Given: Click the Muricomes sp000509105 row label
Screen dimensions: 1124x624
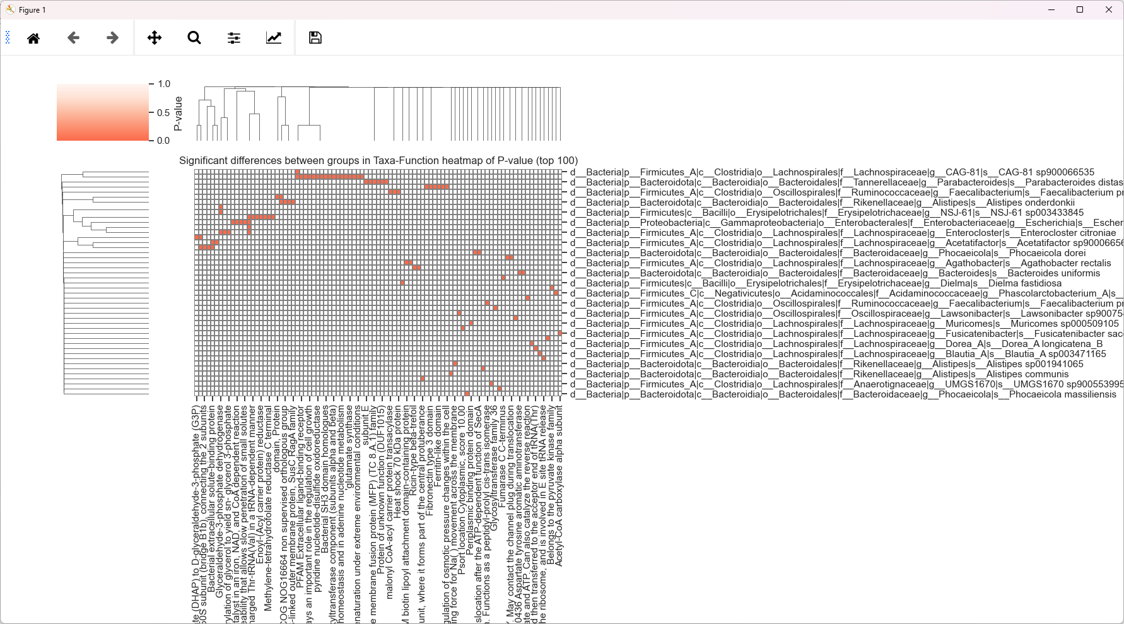Looking at the screenshot, I should (x=845, y=324).
